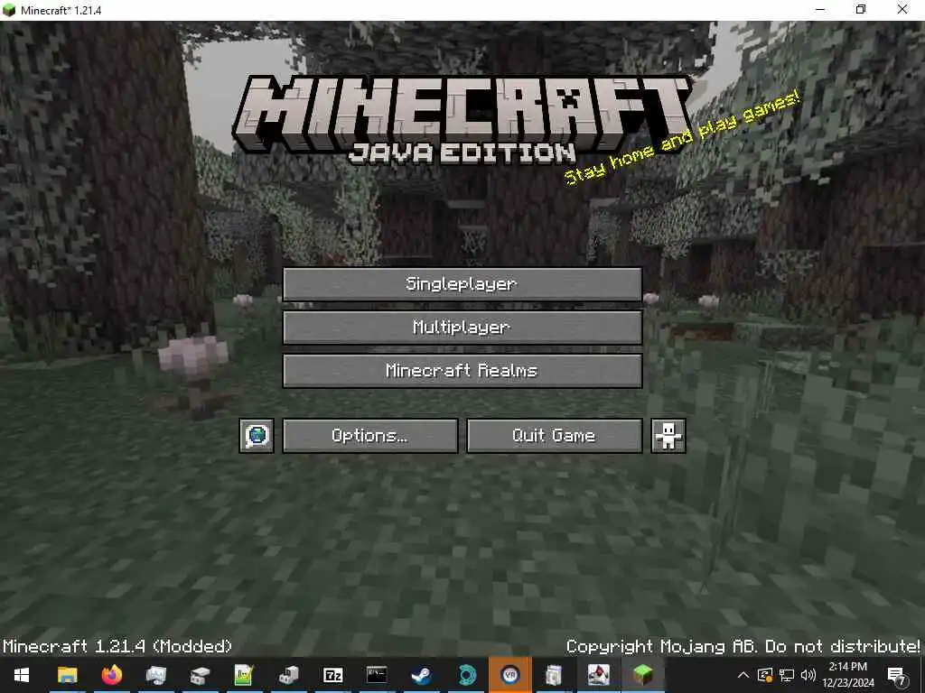
Task: Open the Windows Start menu
Action: (22, 675)
